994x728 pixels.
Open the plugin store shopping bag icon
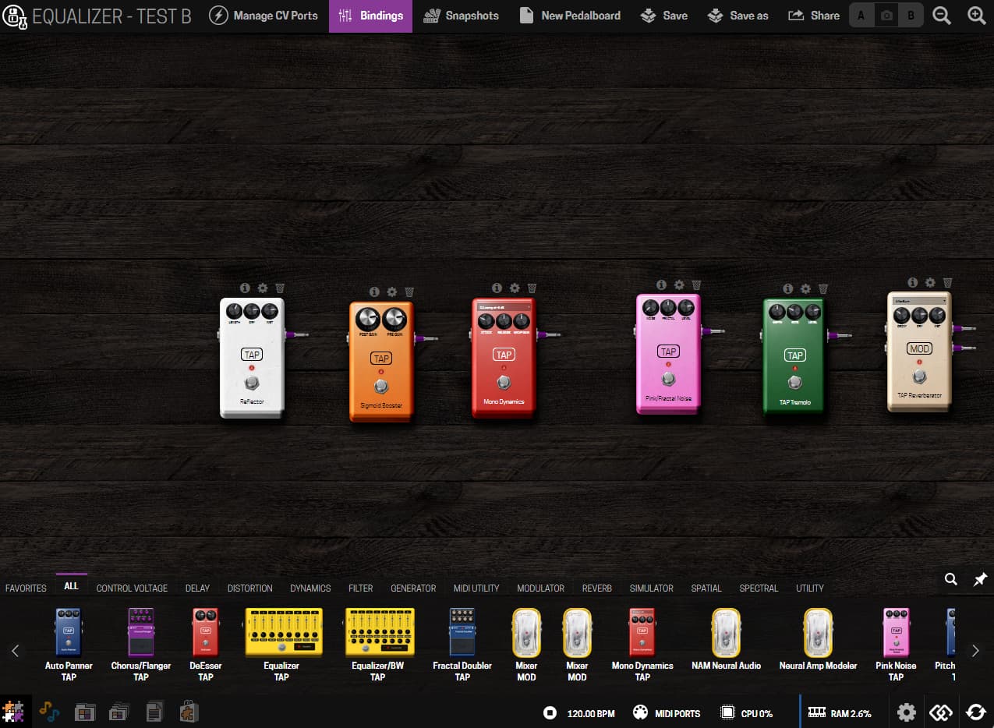click(189, 712)
